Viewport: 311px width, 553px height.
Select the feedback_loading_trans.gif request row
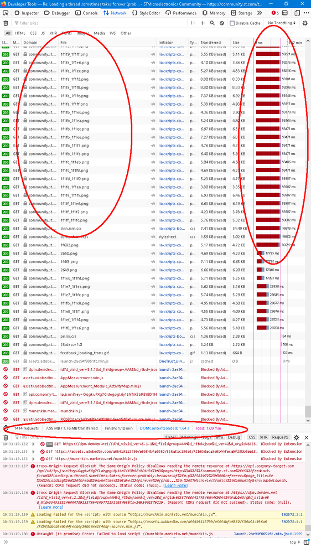(153, 353)
